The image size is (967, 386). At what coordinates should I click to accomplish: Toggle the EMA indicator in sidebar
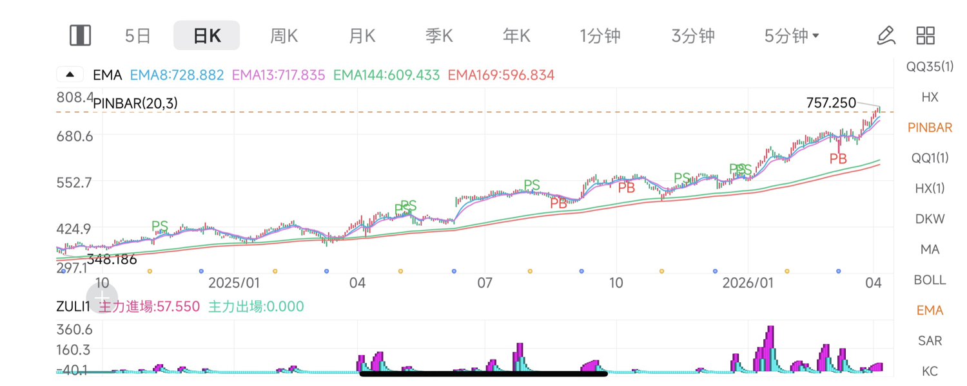930,310
